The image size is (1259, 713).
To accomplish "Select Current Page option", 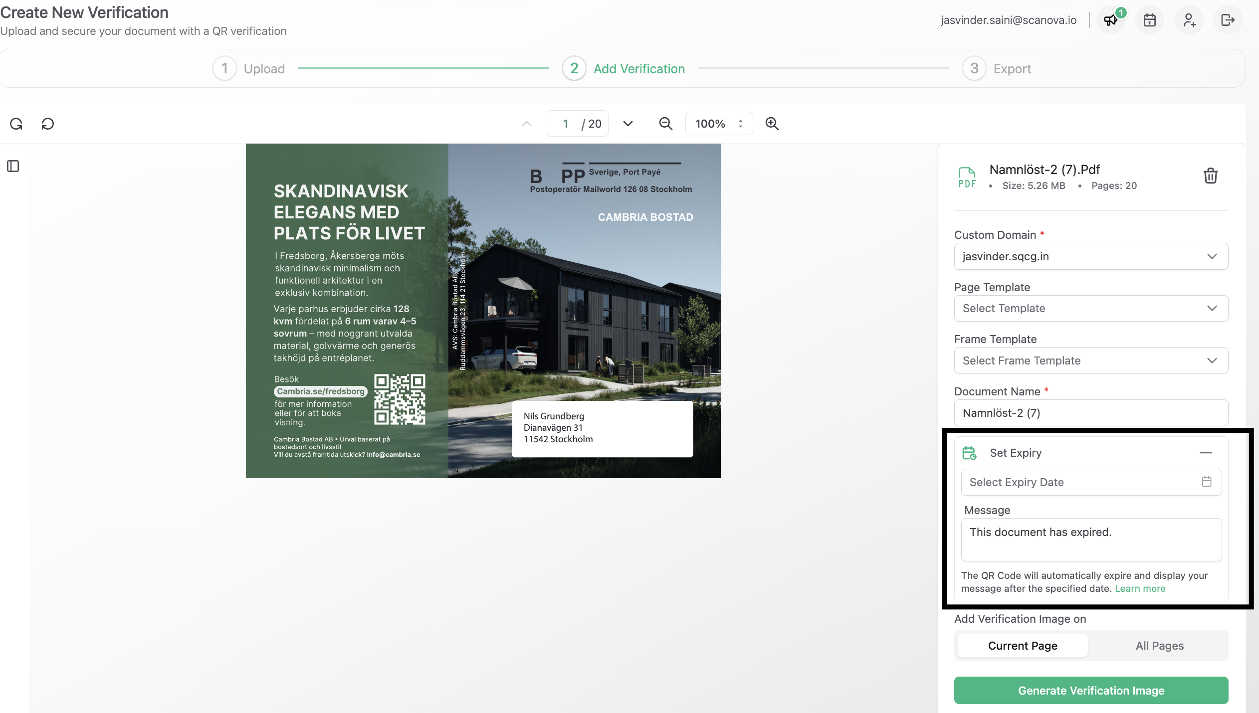I will tap(1023, 646).
